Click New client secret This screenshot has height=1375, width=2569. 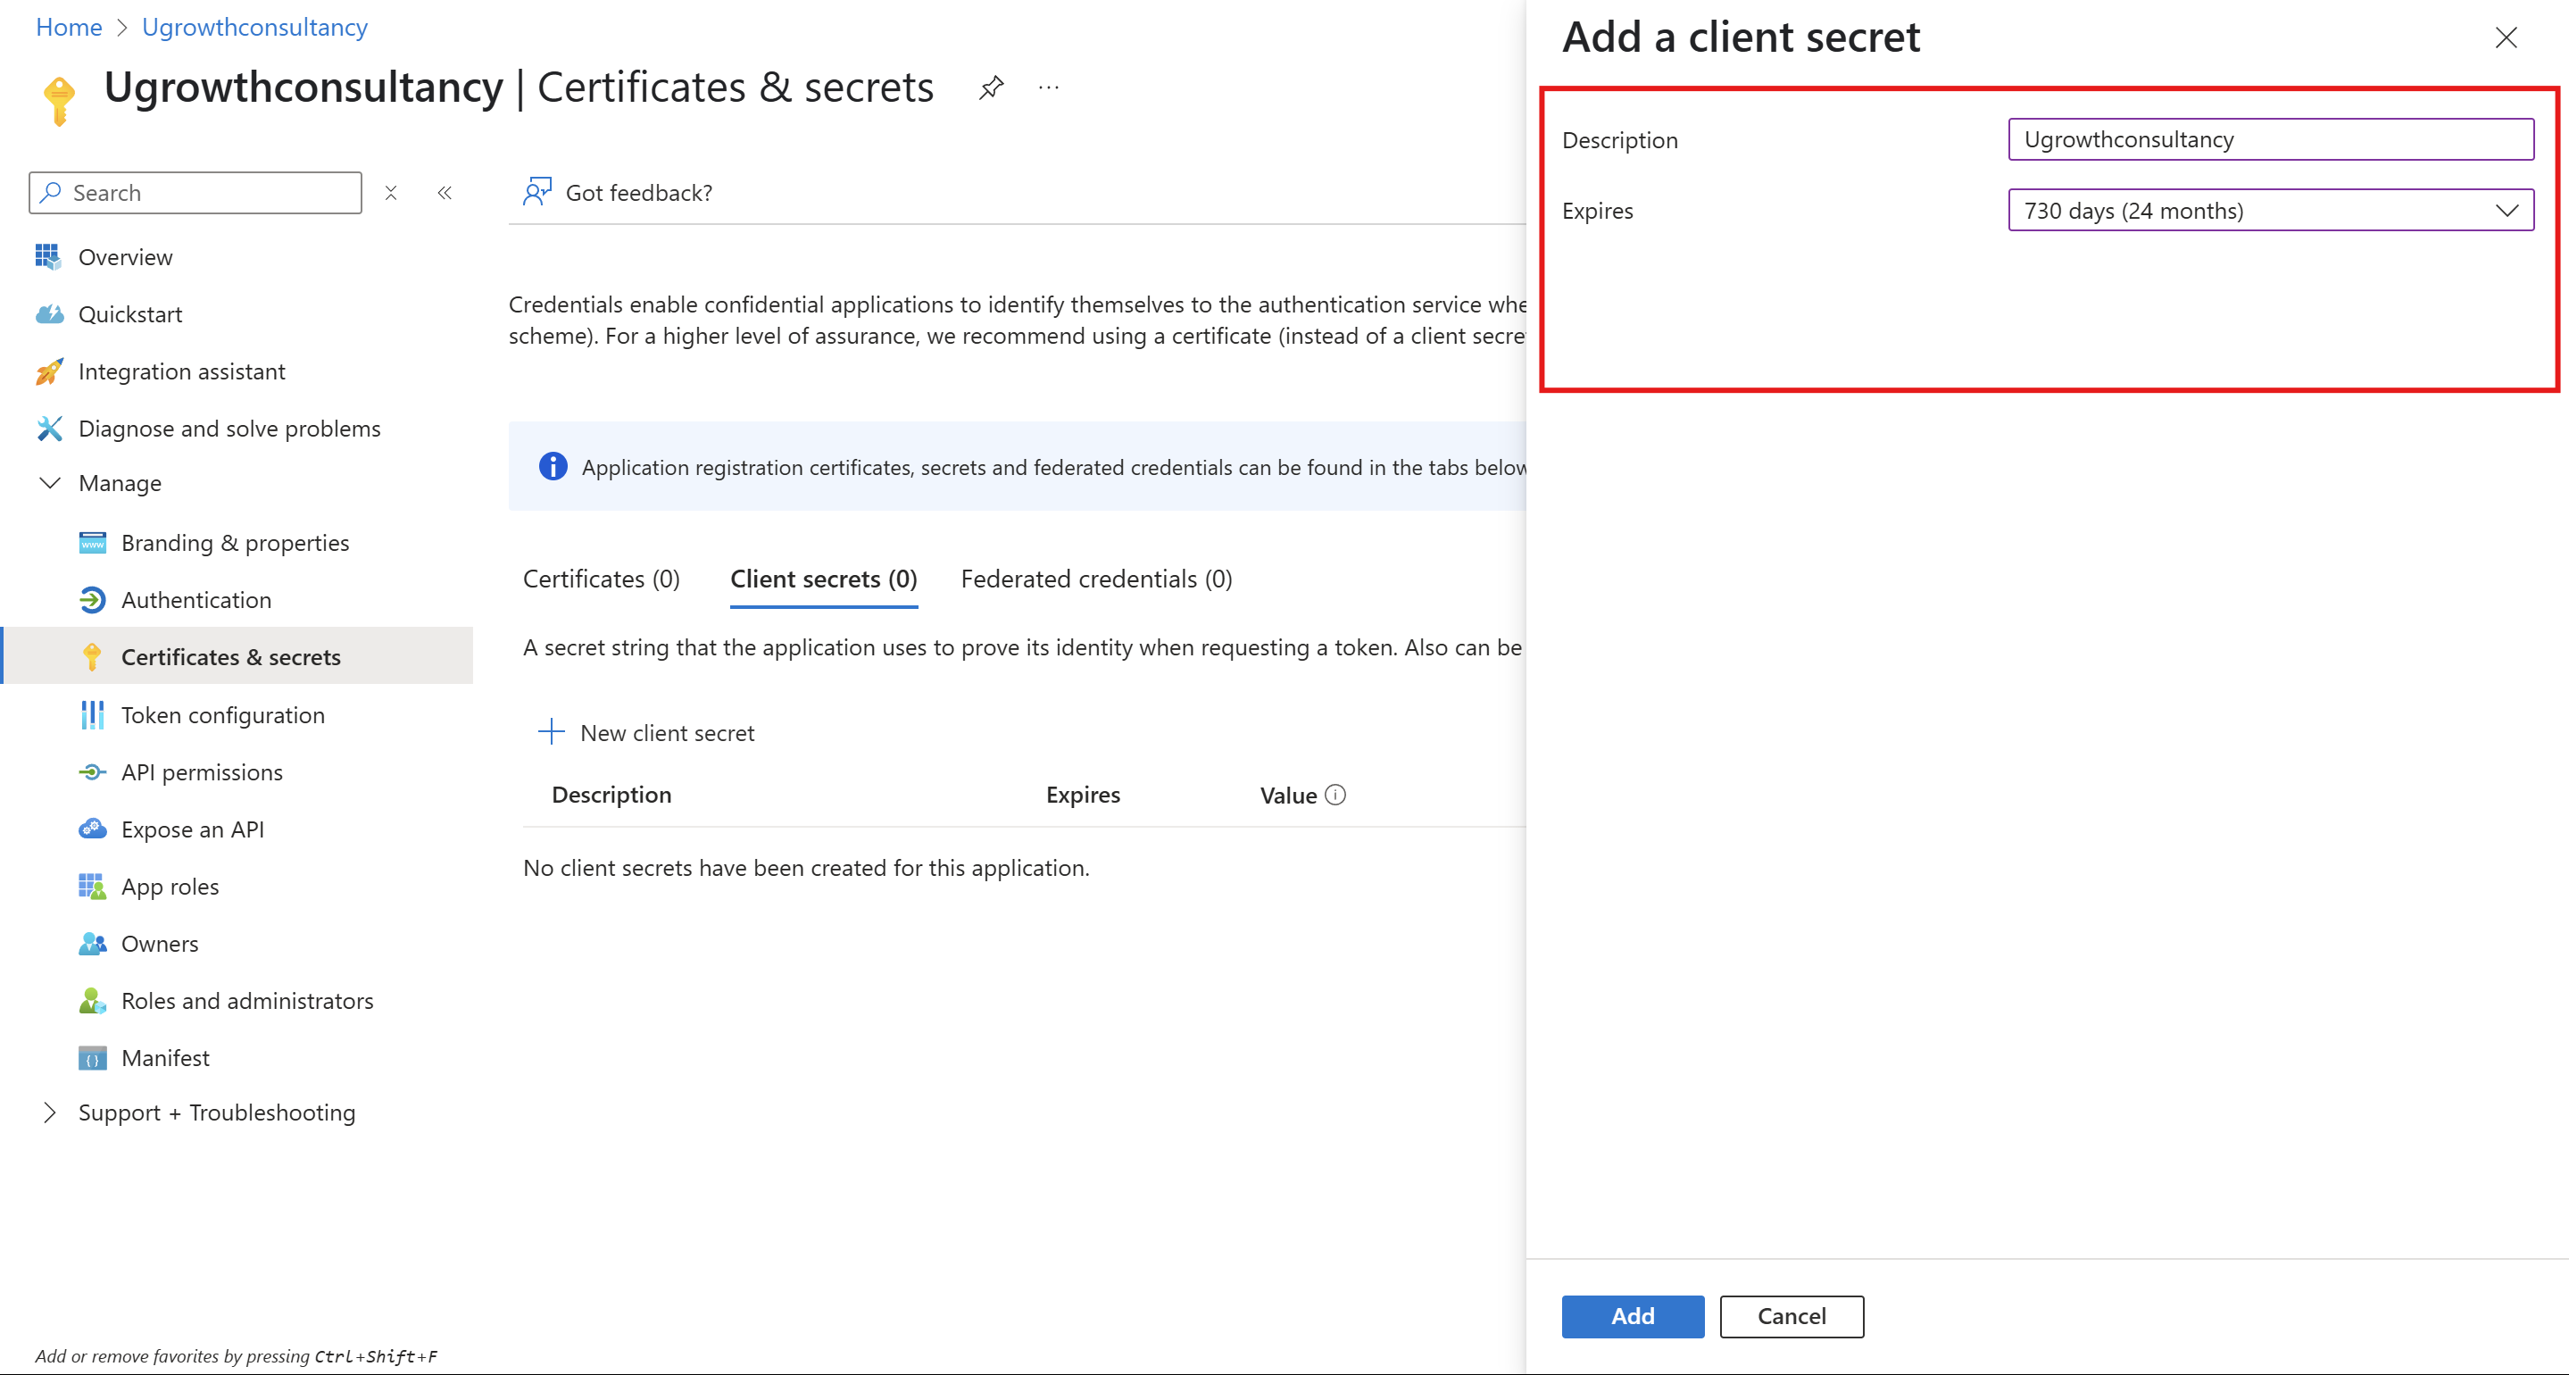click(647, 732)
